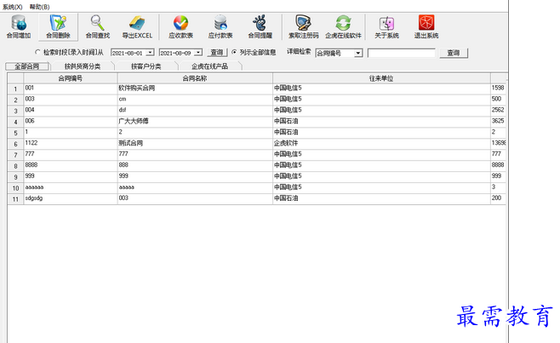Click contract number cell 004
The width and height of the screenshot is (560, 343).
coord(71,111)
